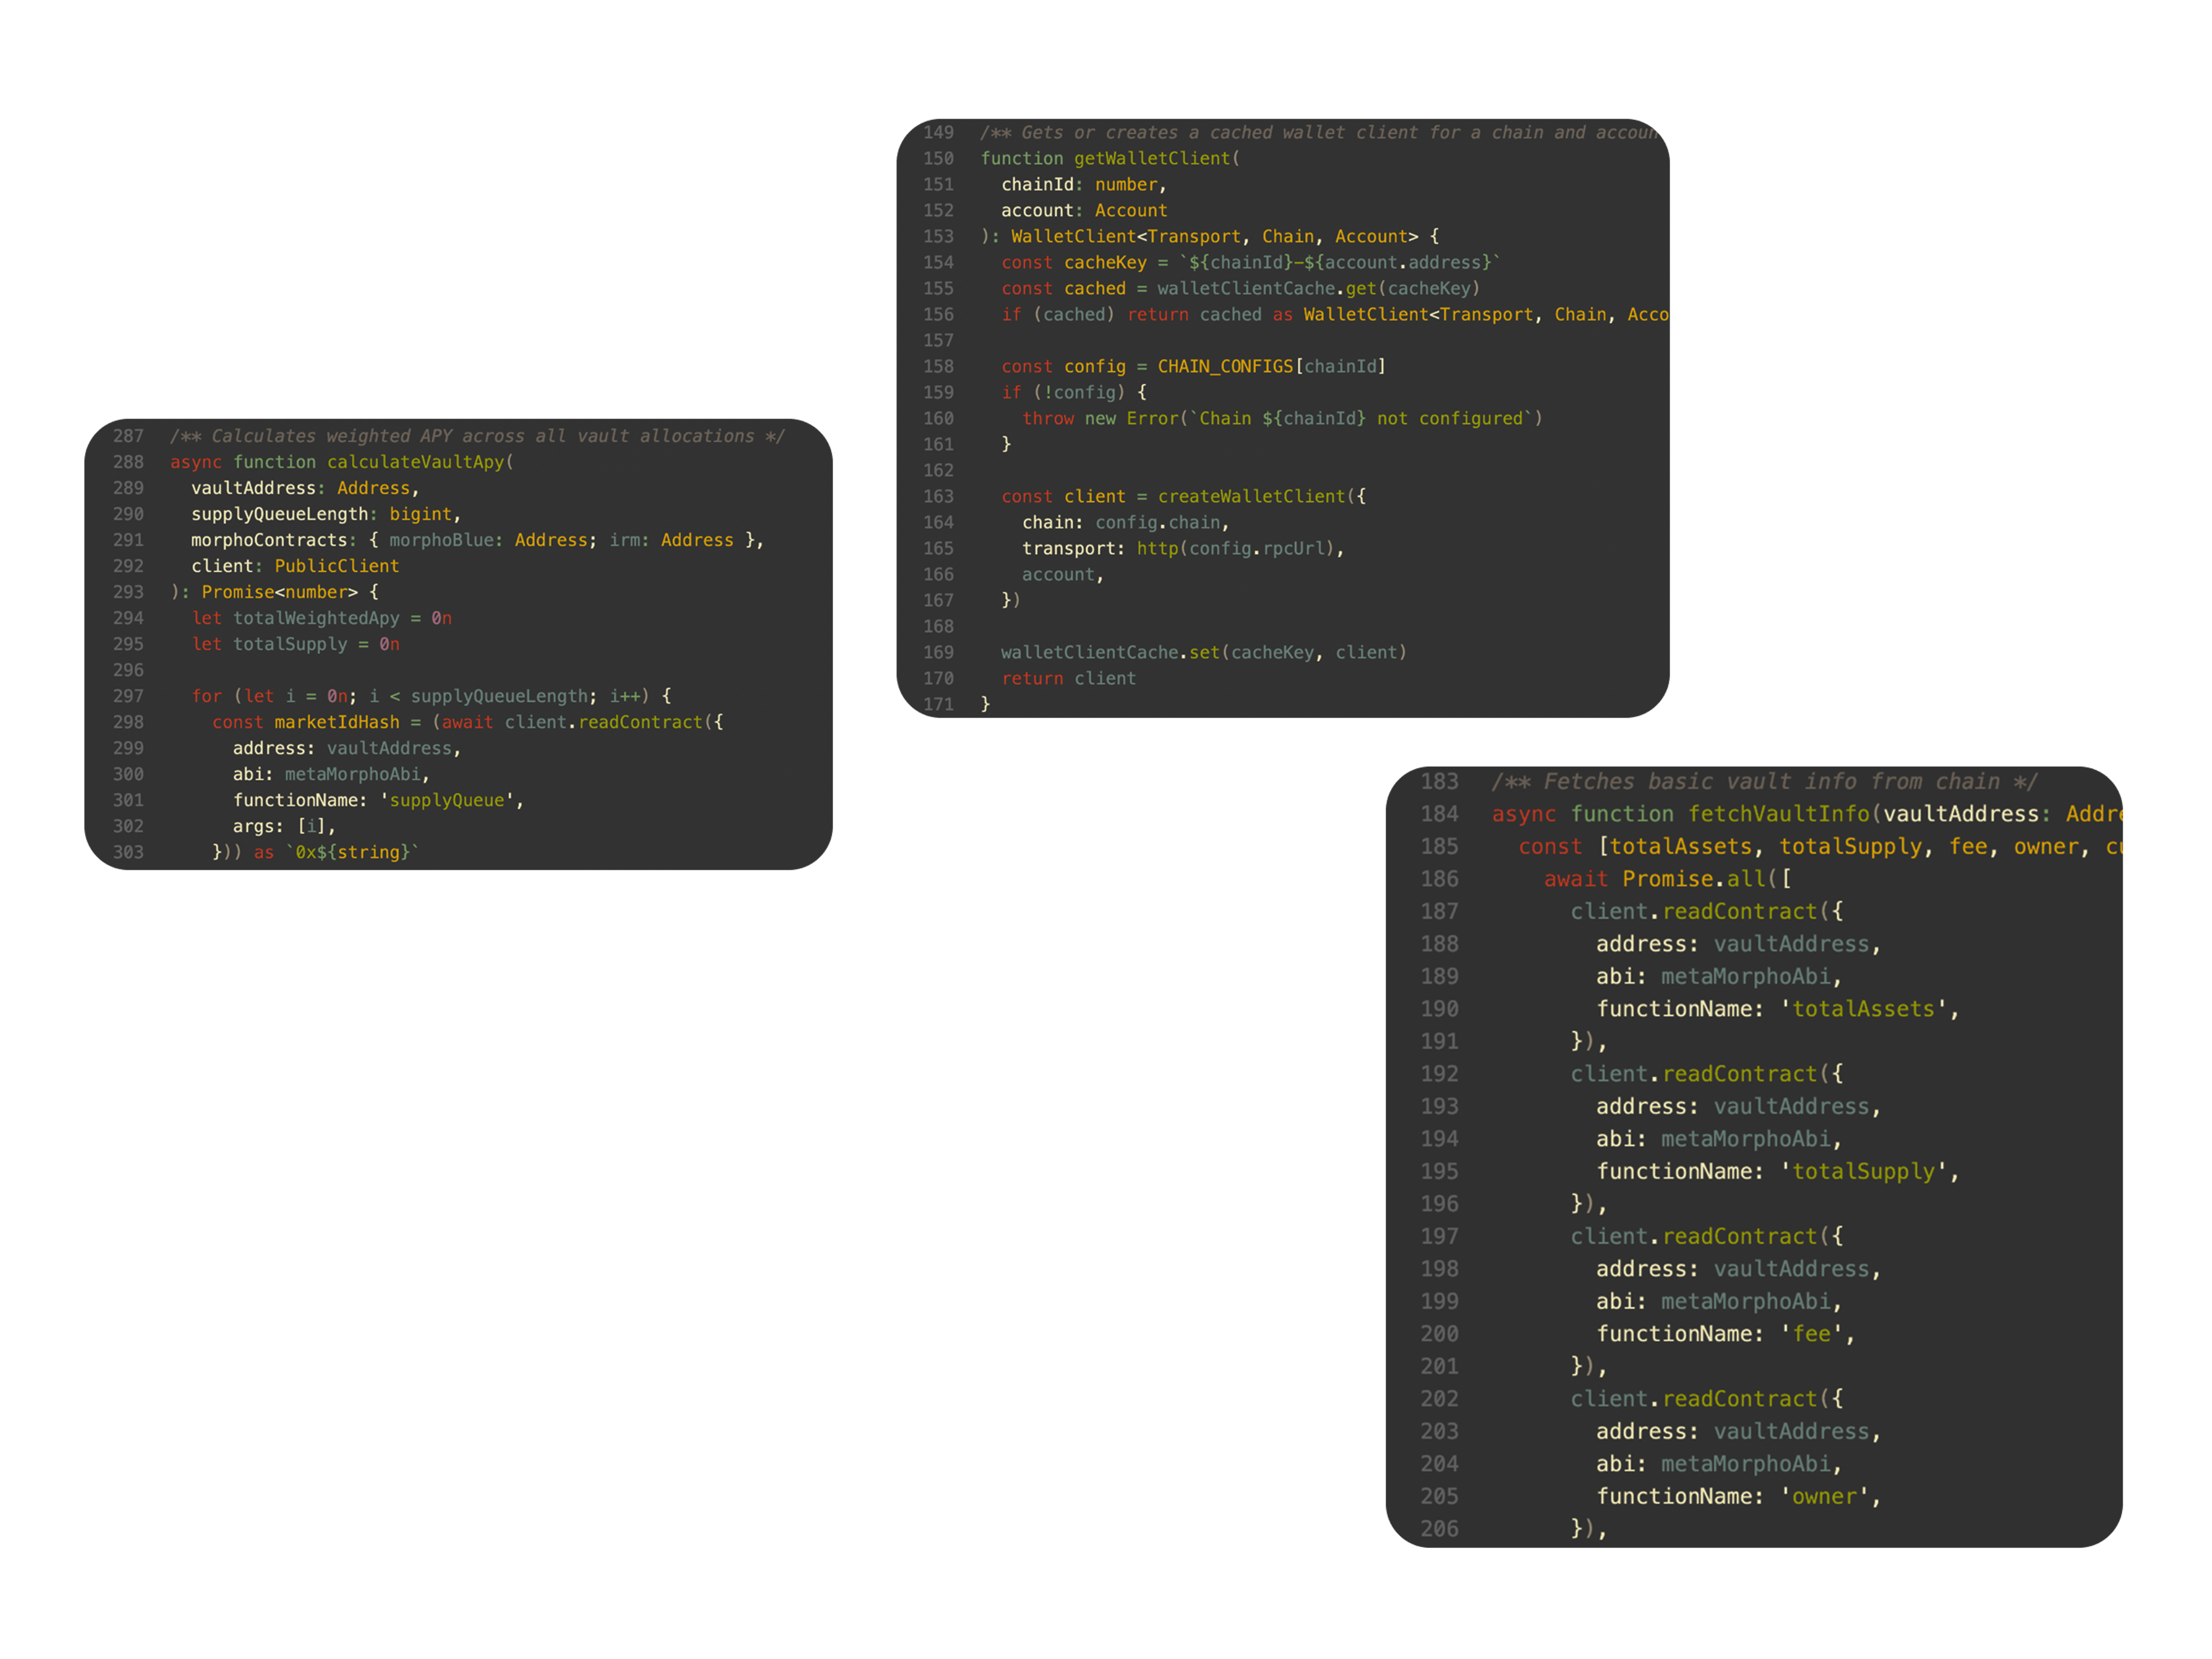The image size is (2212, 1659).
Task: Click line number 183
Action: [1439, 781]
